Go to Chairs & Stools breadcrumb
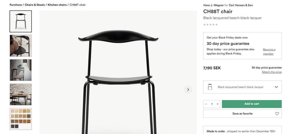Image resolution: width=291 pixels, height=134 pixels. (35, 5)
